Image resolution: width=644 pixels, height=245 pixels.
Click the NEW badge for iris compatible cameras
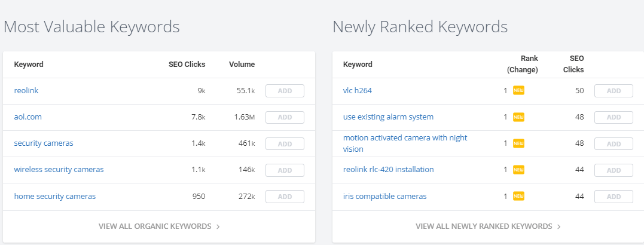click(518, 196)
